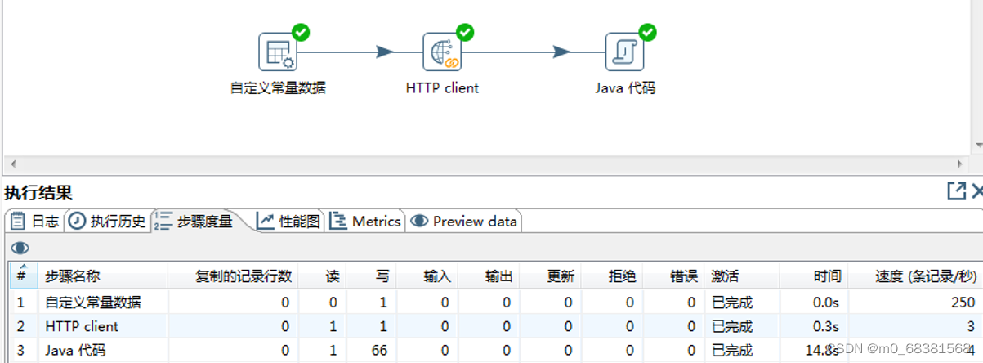Viewport: 983px width, 363px height.
Task: Open the 日志 tab
Action: coord(34,221)
